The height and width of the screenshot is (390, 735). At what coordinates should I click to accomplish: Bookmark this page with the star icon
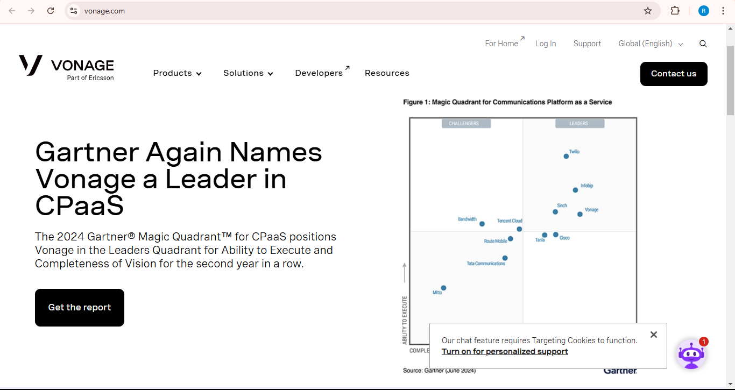pos(648,11)
